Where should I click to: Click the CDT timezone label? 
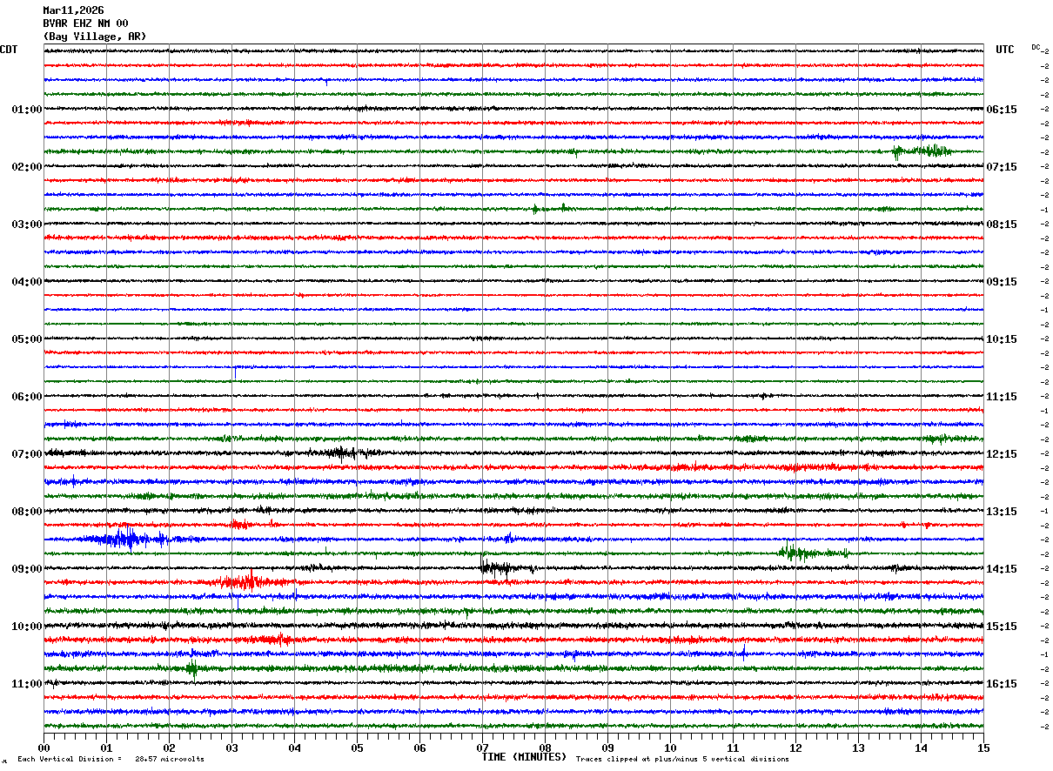(x=9, y=50)
